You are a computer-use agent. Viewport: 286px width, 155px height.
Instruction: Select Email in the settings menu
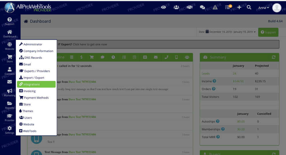coord(36,64)
